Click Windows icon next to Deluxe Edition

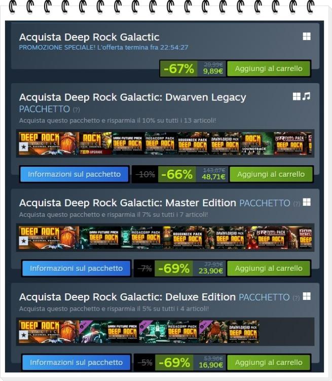(x=307, y=296)
